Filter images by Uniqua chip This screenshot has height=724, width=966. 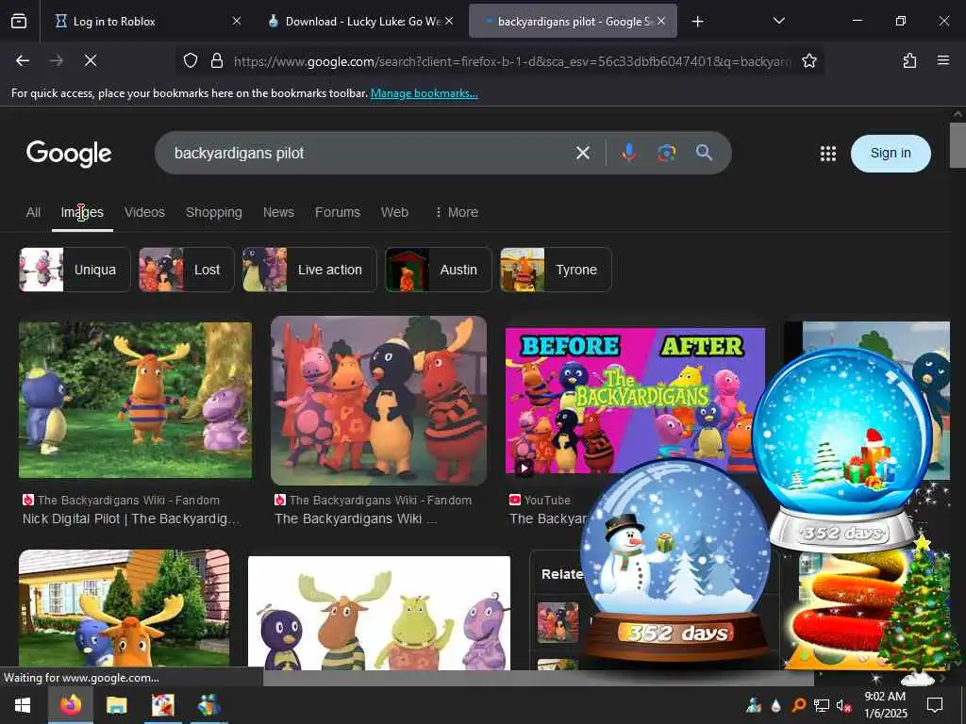[75, 270]
